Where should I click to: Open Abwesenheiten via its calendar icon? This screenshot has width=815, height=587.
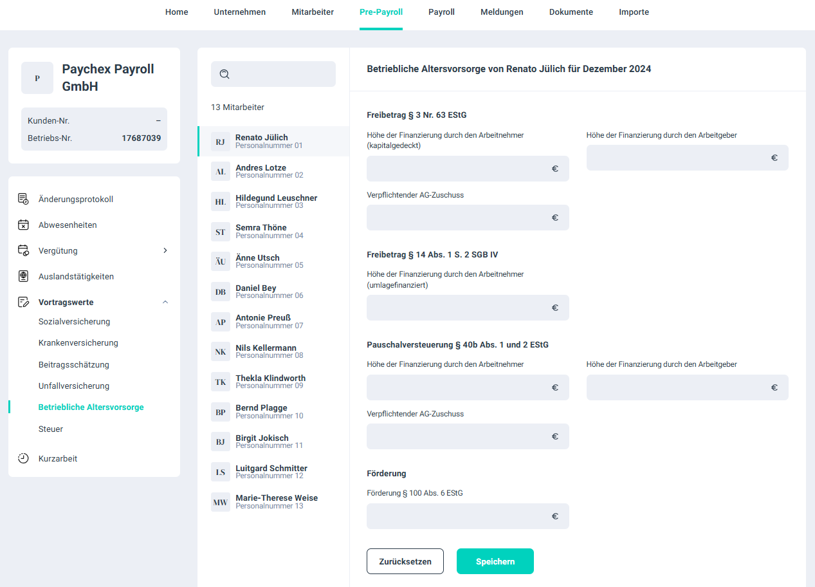click(x=23, y=225)
